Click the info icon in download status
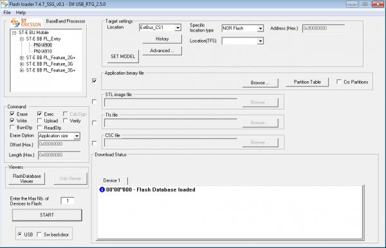 [x=102, y=189]
